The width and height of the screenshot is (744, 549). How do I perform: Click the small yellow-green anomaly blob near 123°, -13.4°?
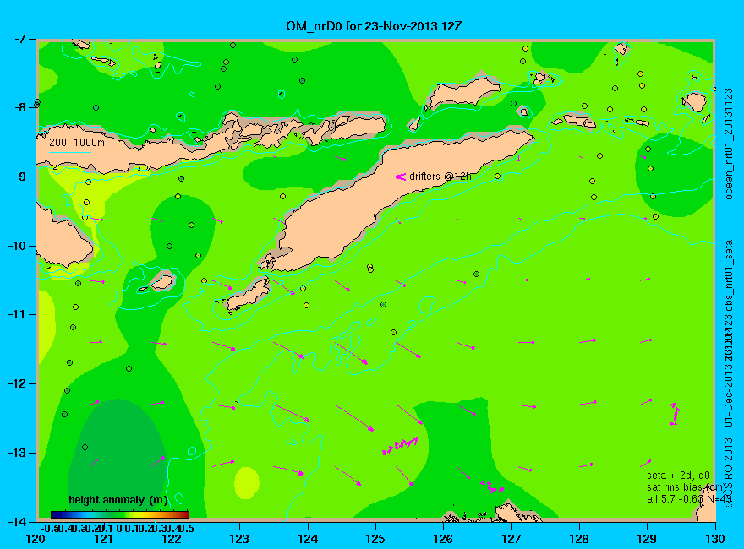[247, 482]
